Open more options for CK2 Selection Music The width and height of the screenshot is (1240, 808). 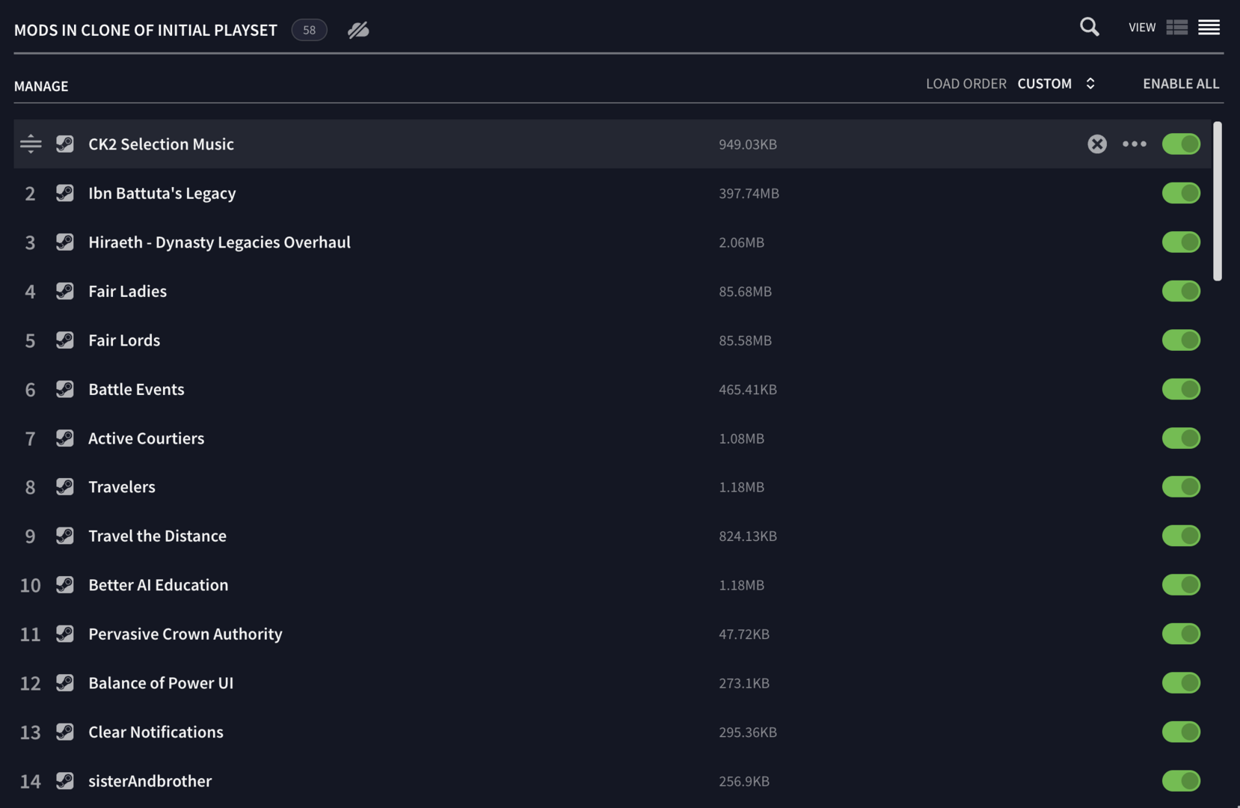(1135, 144)
